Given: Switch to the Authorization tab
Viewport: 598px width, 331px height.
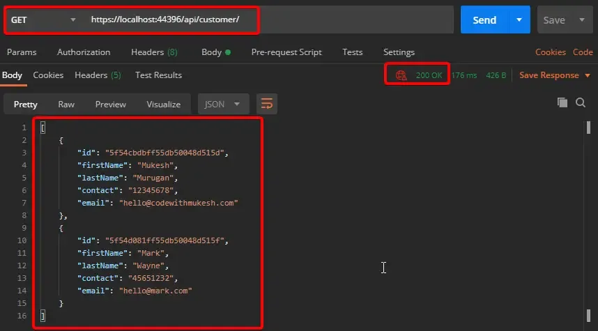Looking at the screenshot, I should click(x=84, y=52).
